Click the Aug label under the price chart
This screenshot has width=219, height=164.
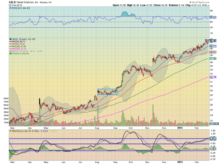click(x=97, y=128)
